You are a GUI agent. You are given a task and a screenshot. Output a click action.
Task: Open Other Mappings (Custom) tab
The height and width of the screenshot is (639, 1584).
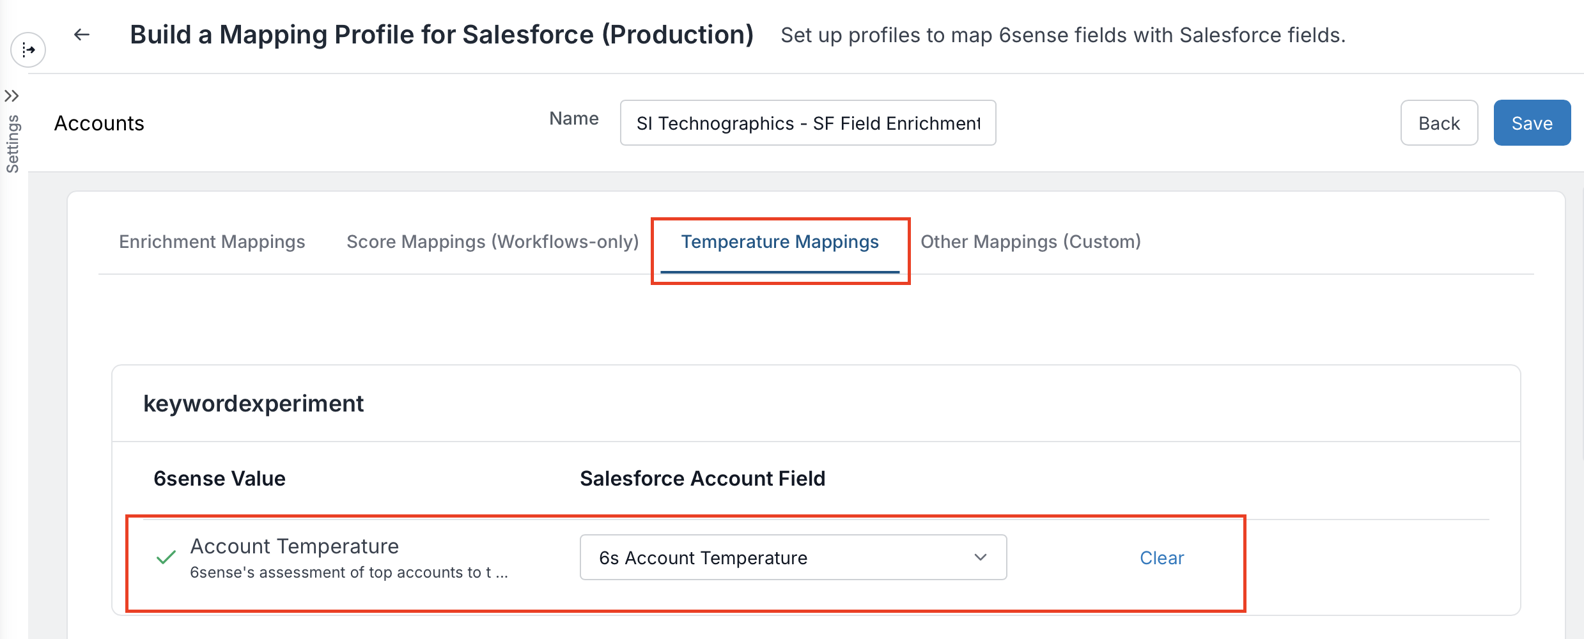(x=1030, y=242)
